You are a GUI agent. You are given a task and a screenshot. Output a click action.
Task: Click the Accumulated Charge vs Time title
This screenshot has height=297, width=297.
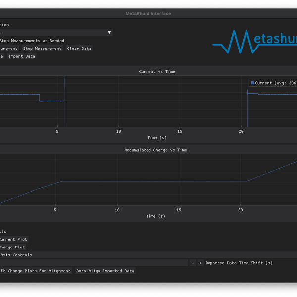point(156,150)
